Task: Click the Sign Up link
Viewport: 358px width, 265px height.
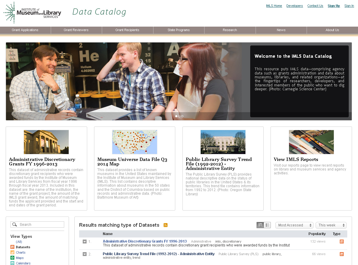Action: click(x=334, y=6)
